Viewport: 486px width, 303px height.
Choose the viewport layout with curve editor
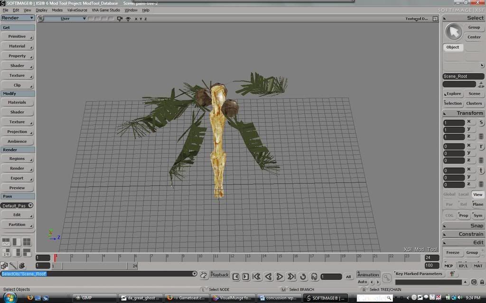6,242
